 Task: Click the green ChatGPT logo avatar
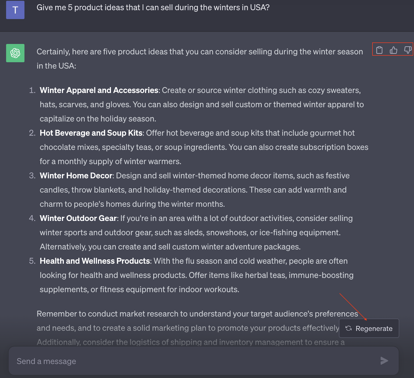15,53
